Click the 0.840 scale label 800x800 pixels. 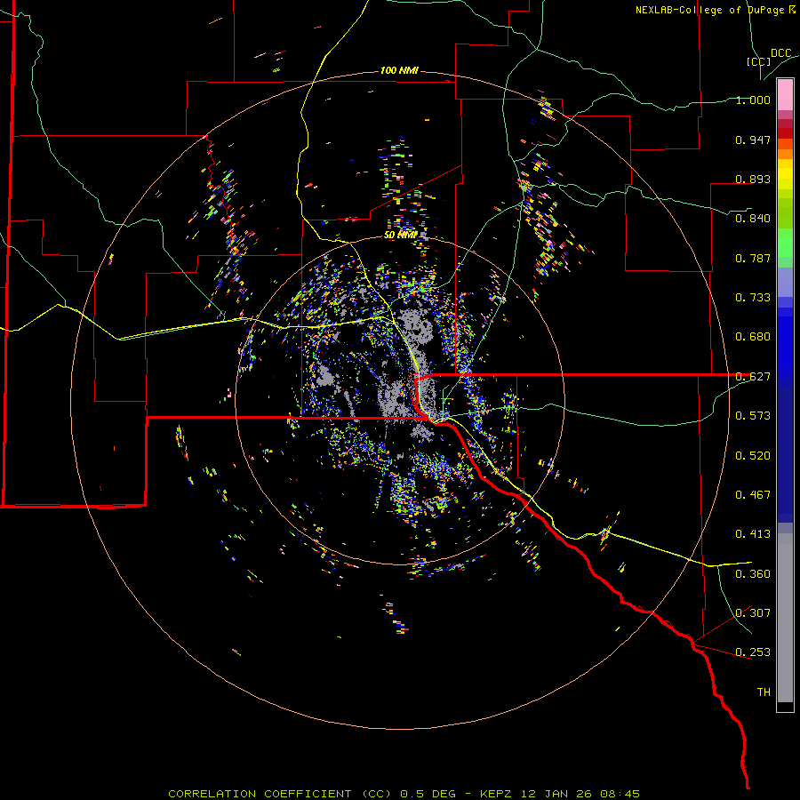[x=753, y=219]
